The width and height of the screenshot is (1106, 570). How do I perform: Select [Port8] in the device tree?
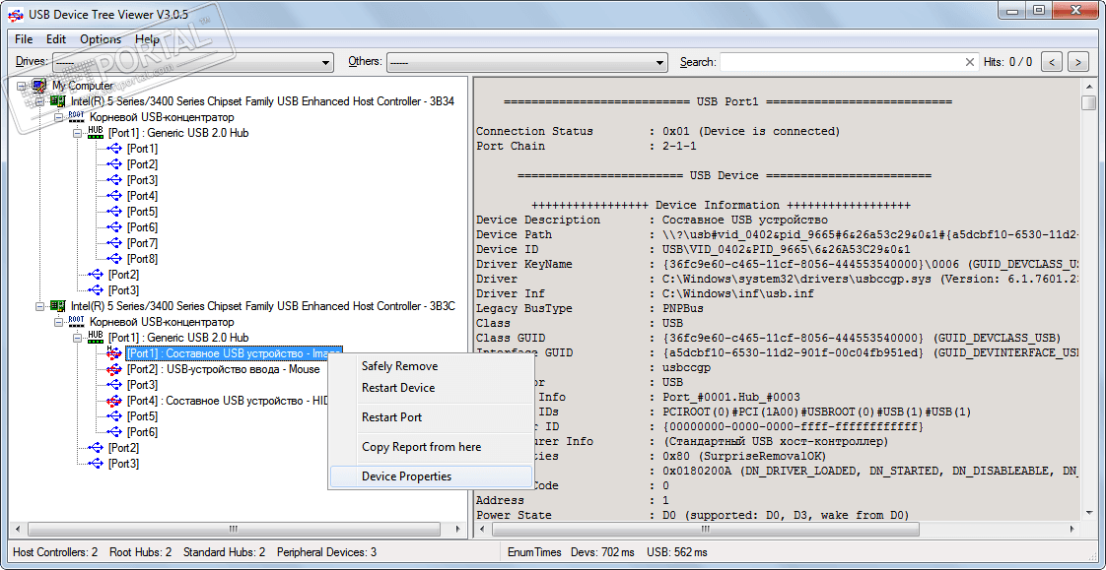142,259
